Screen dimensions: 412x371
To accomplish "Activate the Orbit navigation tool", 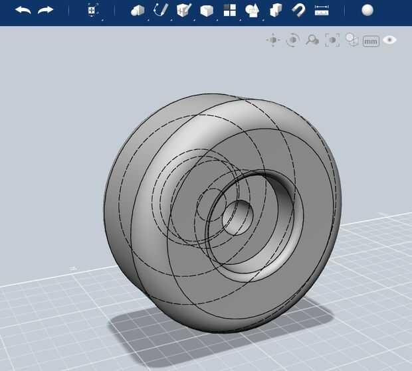I will pyautogui.click(x=292, y=40).
